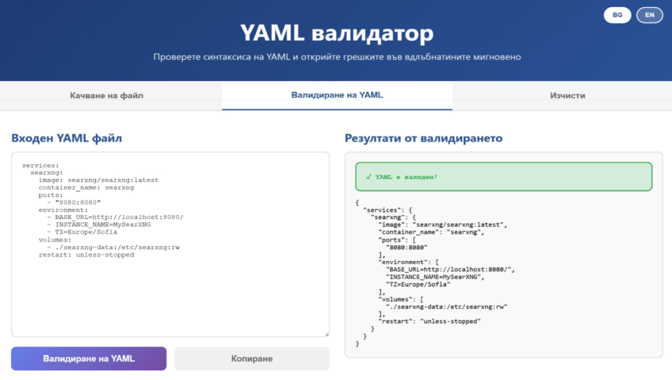Click inside the YAML input text area
This screenshot has height=380, width=672.
point(170,244)
